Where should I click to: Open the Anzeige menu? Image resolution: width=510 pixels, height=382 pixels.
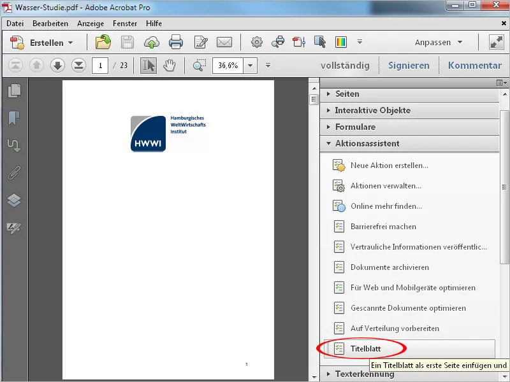[x=91, y=24]
